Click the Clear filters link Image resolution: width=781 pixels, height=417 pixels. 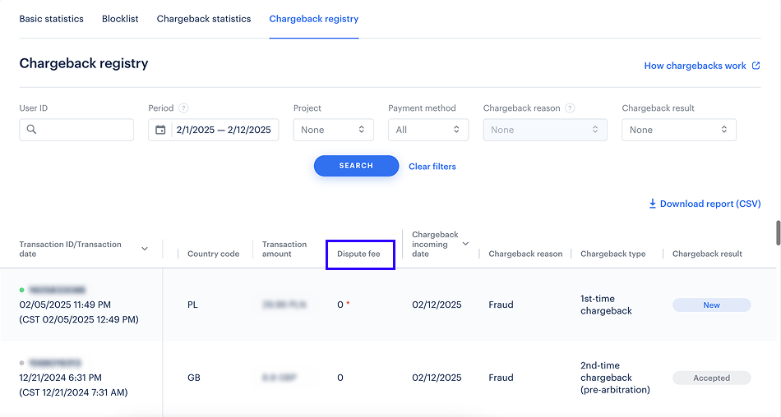[432, 167]
